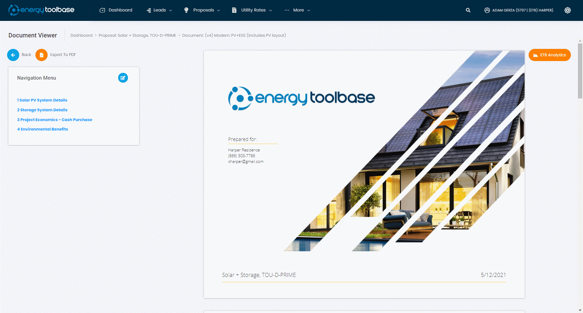Viewport: 583px width, 313px height.
Task: Click the Leads network icon
Action: coord(149,10)
